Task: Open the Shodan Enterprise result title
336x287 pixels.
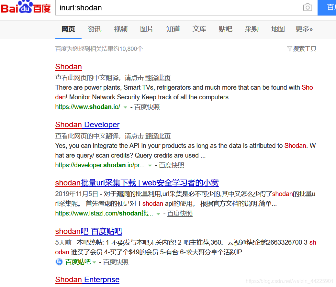Action: (x=87, y=280)
